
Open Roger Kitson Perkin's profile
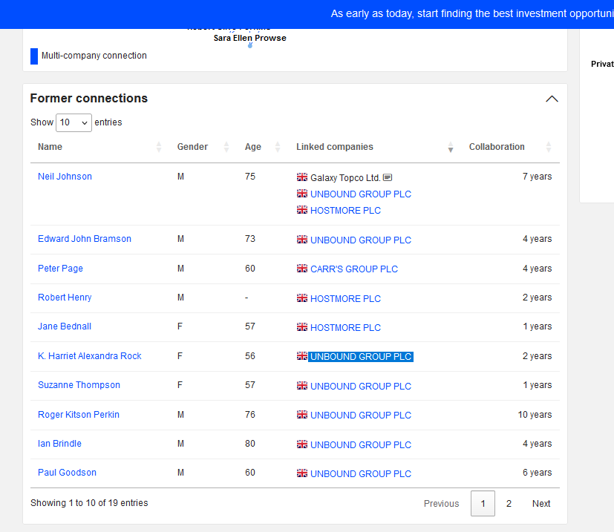coord(79,415)
